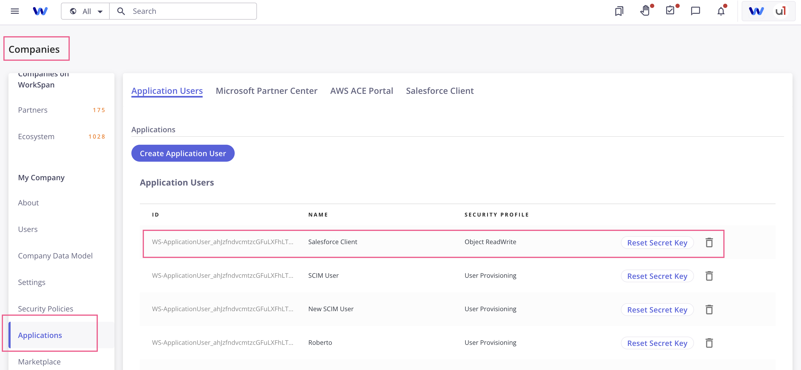Screen dimensions: 801x370
Task: Open the notifications bell
Action: tap(721, 11)
